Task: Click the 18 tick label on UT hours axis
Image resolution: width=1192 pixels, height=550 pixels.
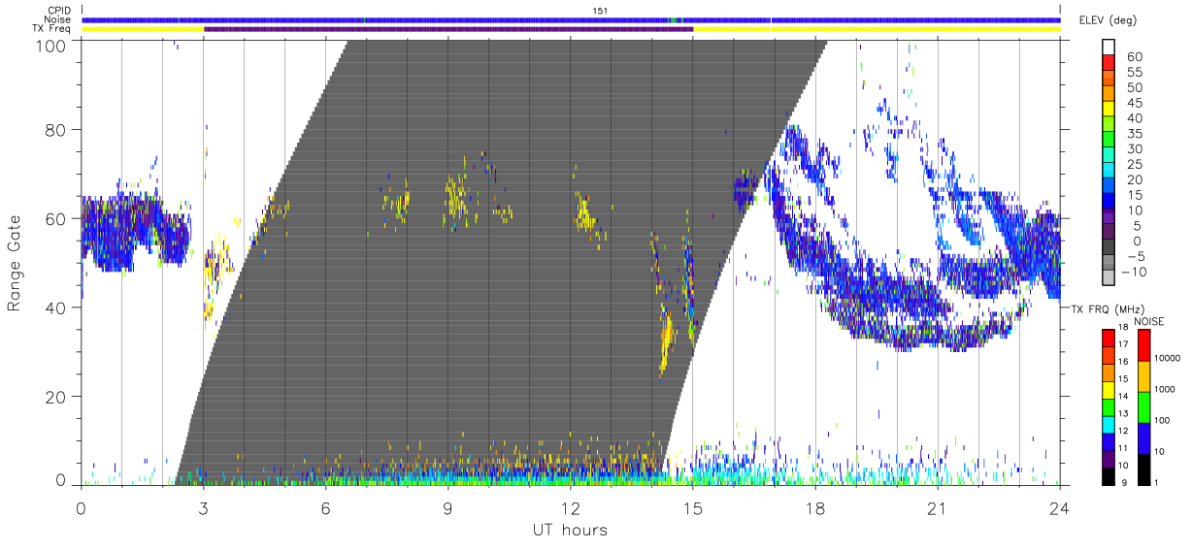Action: point(814,507)
